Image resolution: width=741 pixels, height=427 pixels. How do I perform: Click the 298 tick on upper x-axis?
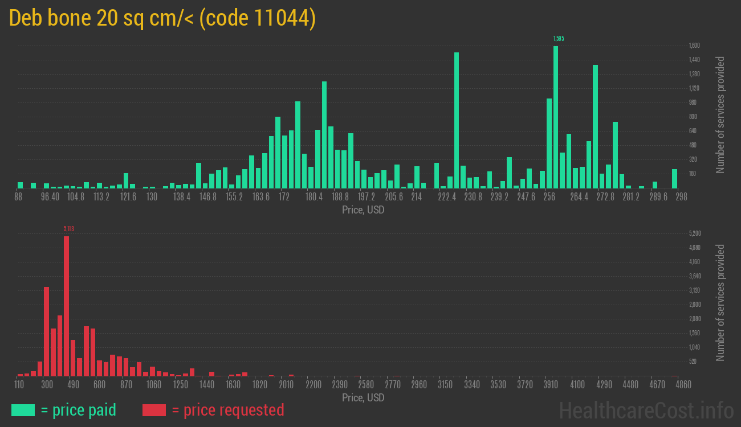tap(681, 197)
